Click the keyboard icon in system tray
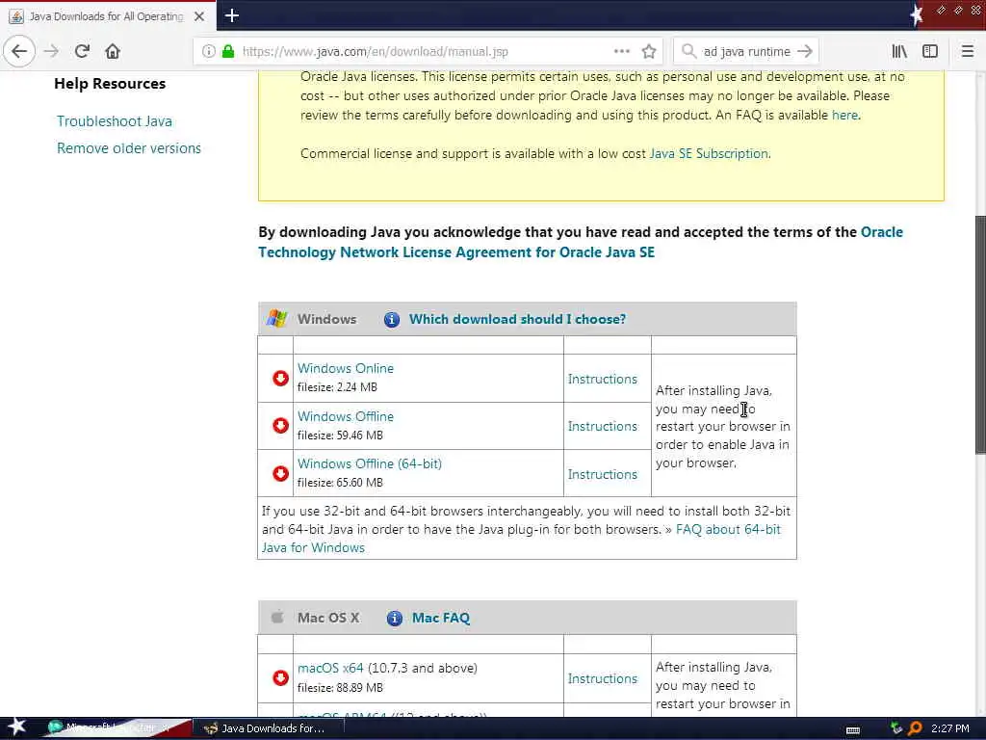 (x=853, y=729)
